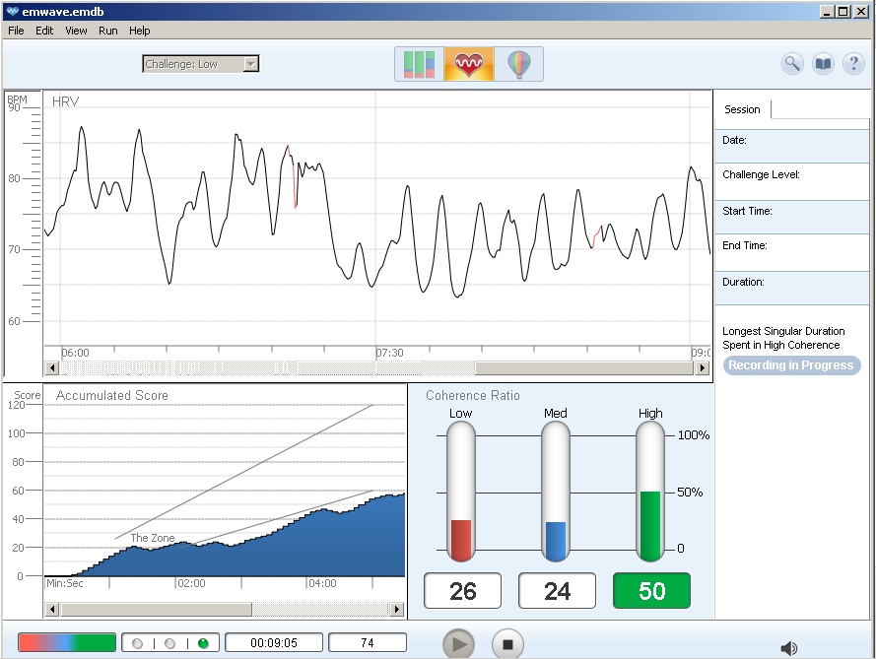Click the Start Time: session field
The image size is (876, 659).
(x=791, y=217)
